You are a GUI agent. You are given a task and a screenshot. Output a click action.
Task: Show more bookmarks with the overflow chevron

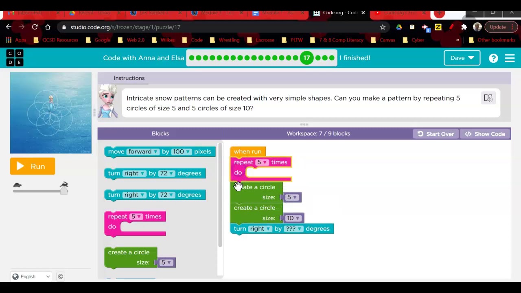coord(458,40)
